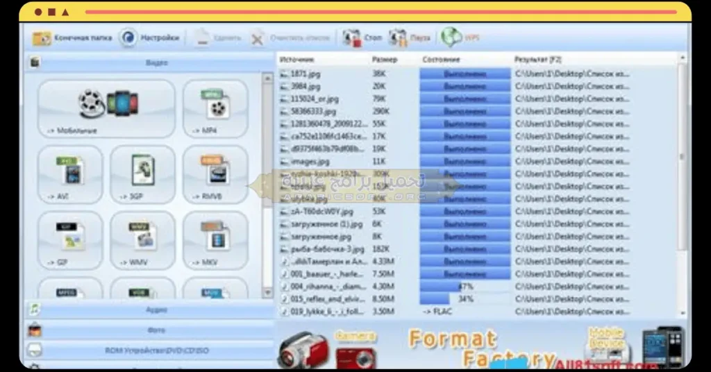Choose the Мобильные mobile device converter
Screen dimensions: 711x372
coord(106,109)
